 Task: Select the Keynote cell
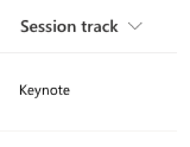[x=45, y=91]
